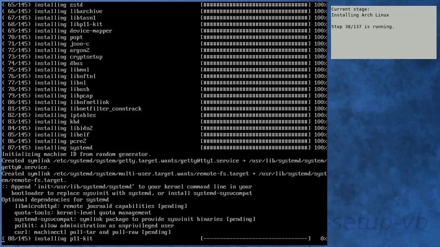Click the 'installing libarchive' line
This screenshot has width=440, height=247.
pos(164,11)
